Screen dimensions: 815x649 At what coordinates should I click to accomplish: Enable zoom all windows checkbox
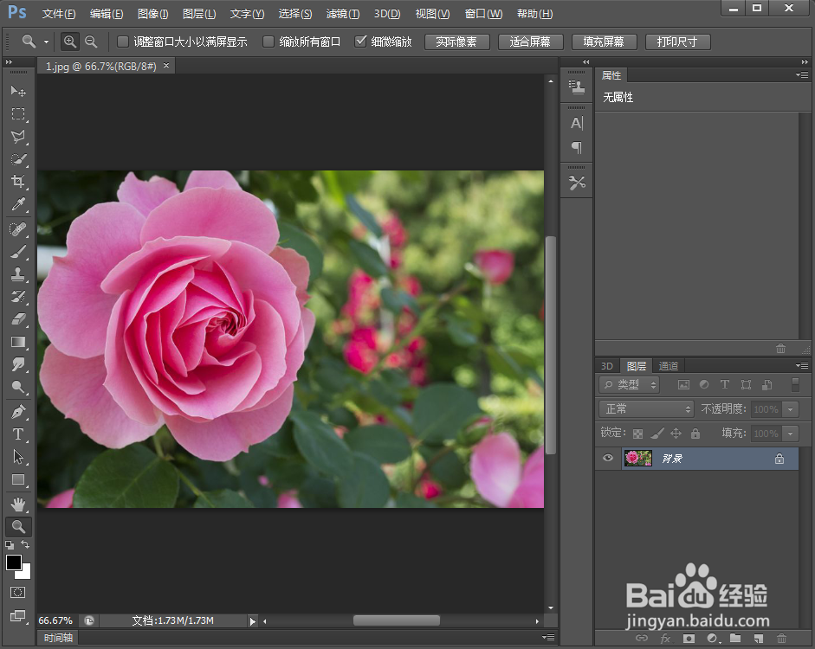click(x=268, y=42)
